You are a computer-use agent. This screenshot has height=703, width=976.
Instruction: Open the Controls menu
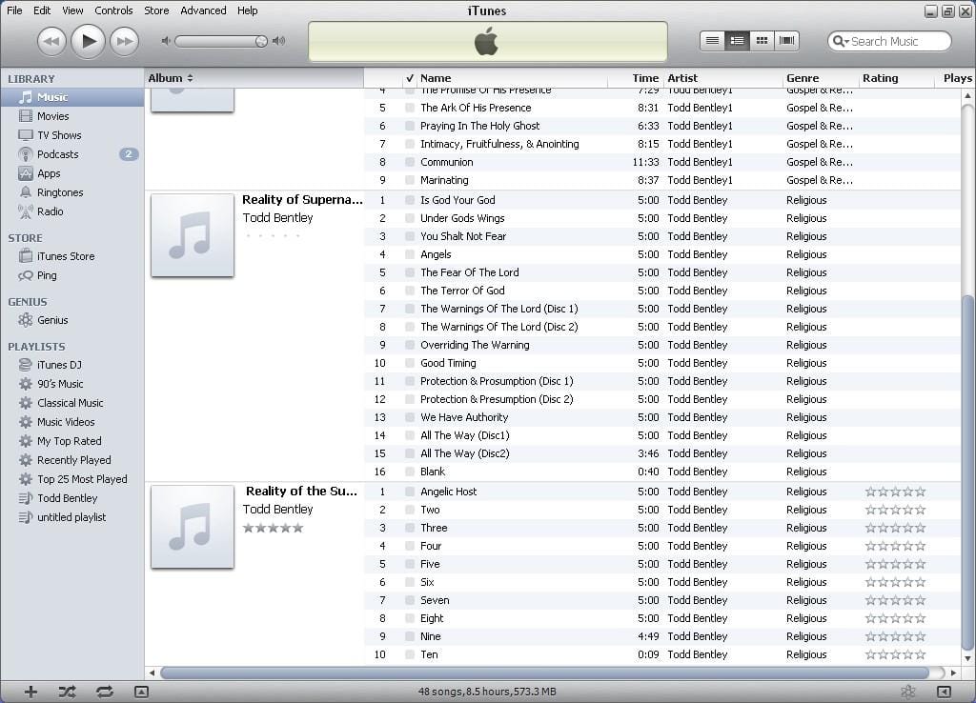point(113,10)
